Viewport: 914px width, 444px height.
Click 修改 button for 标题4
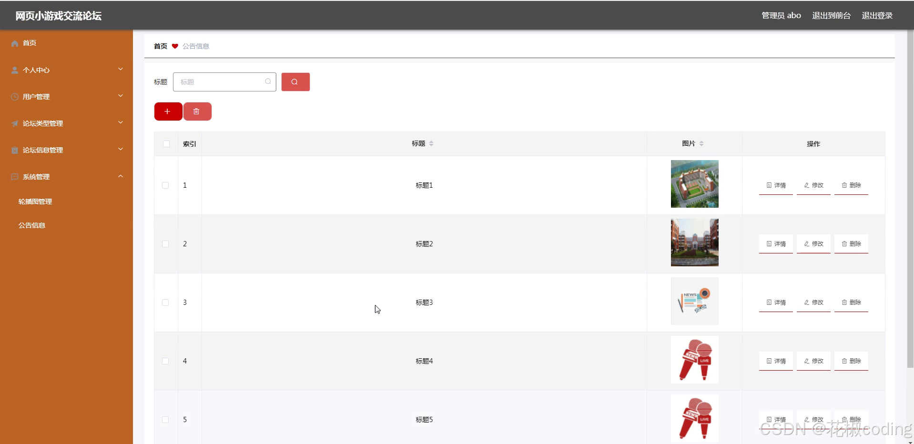pos(813,361)
